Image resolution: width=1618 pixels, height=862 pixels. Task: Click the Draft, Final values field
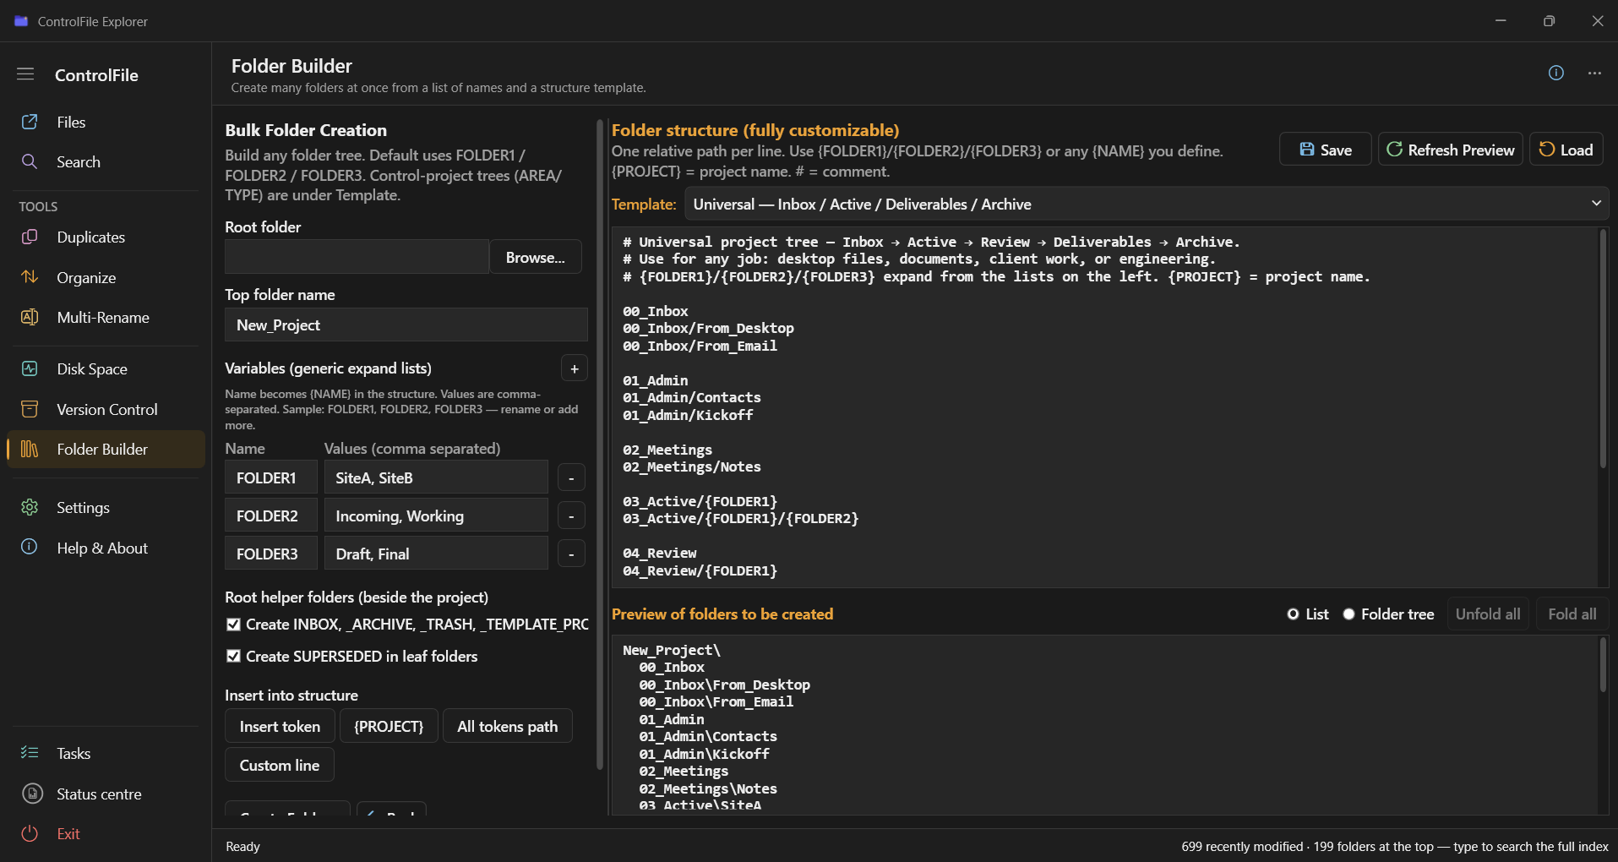[436, 554]
